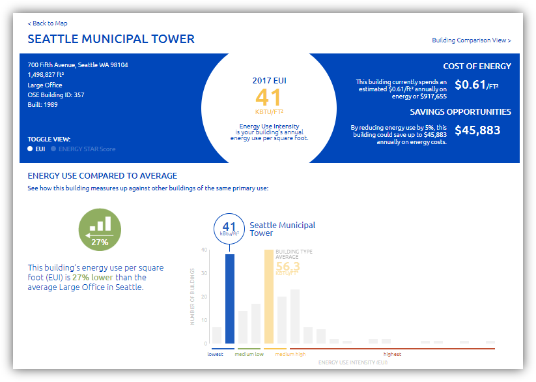Click the 27% lower highlighted text
536x382 pixels.
(94, 277)
